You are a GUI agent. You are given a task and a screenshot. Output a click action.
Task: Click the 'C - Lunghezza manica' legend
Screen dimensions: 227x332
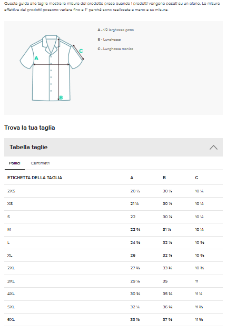[x=115, y=49]
